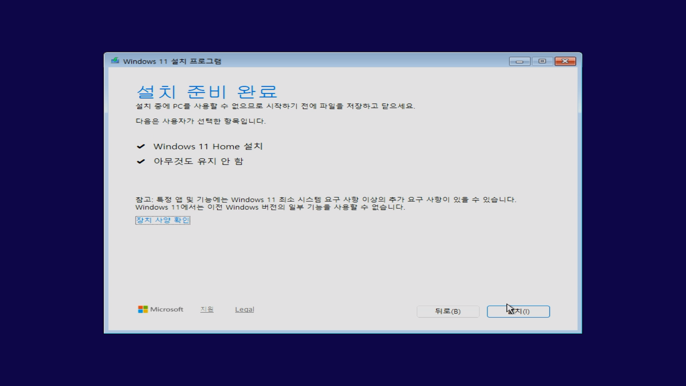This screenshot has height=386, width=686.
Task: Click the Windows setup icon in title bar
Action: point(115,61)
